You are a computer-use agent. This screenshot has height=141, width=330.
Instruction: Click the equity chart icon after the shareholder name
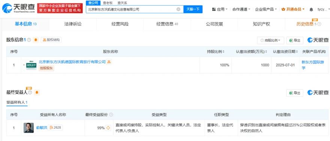[109, 62]
